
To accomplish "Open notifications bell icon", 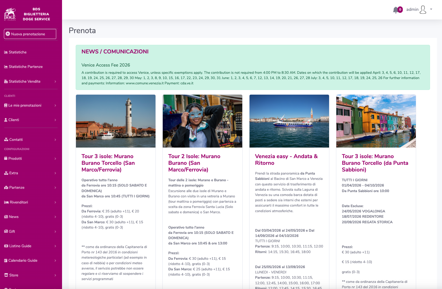I will (396, 10).
